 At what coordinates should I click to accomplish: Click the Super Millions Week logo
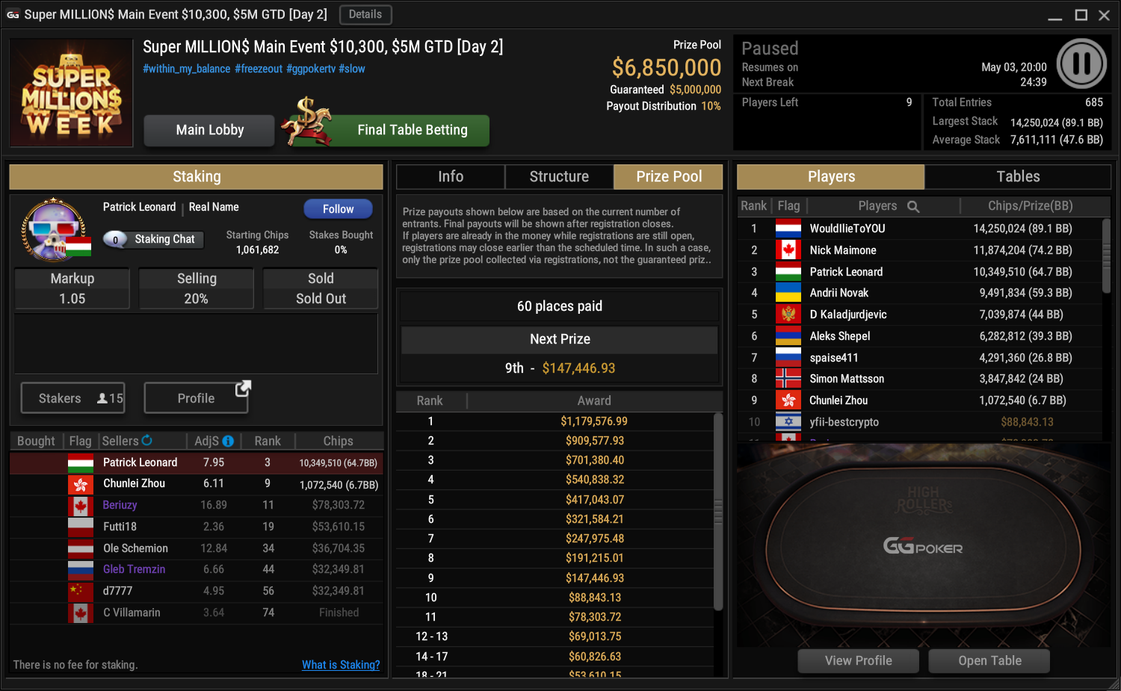pos(71,93)
